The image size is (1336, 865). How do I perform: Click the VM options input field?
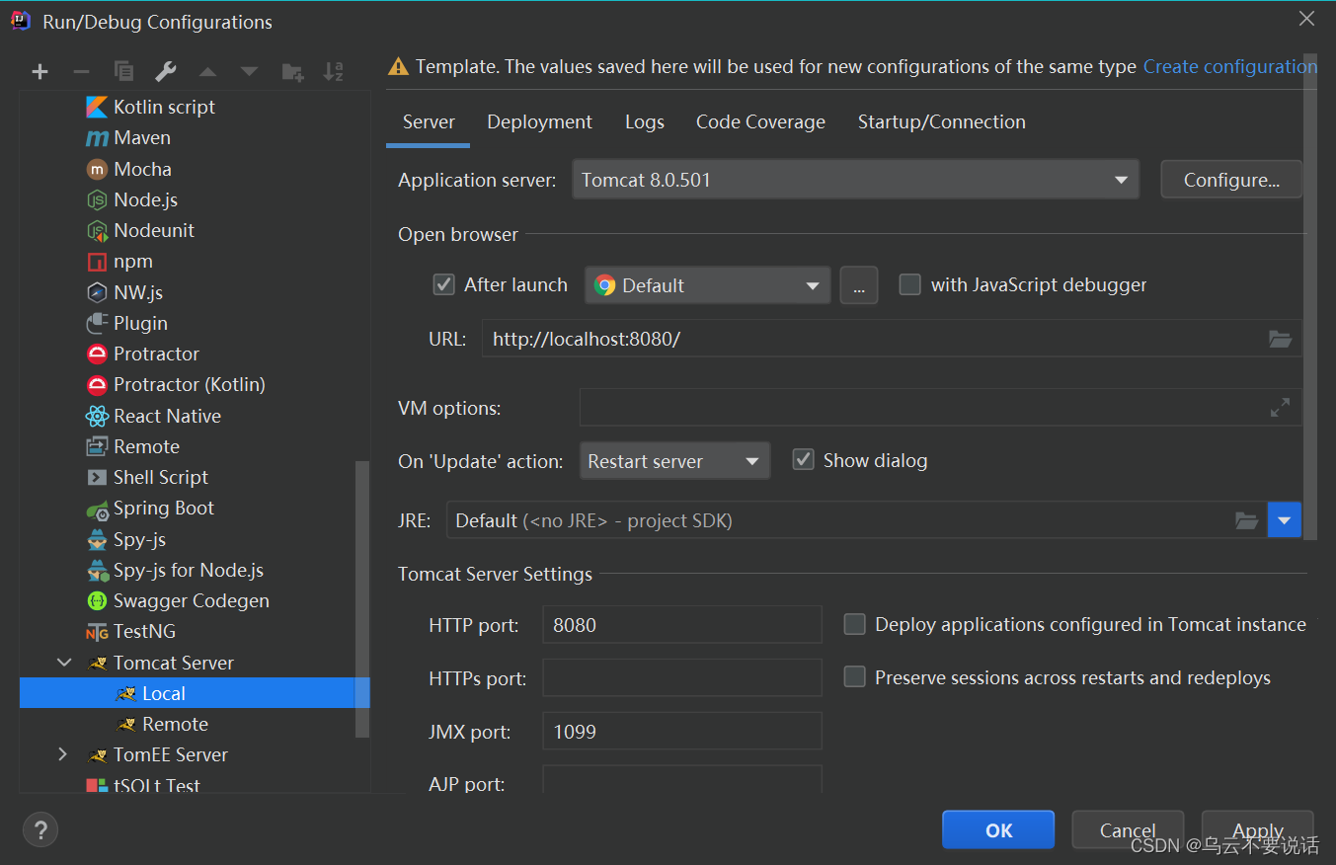click(940, 407)
